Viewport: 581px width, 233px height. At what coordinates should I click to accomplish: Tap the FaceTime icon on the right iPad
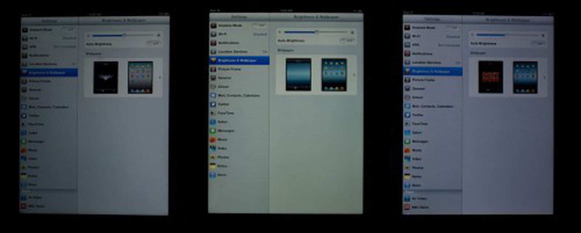(x=407, y=124)
